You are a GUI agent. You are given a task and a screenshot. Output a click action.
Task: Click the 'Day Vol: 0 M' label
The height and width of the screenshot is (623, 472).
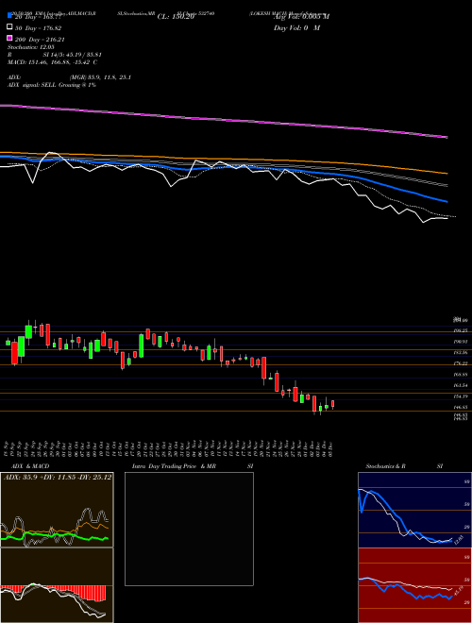pyautogui.click(x=296, y=27)
